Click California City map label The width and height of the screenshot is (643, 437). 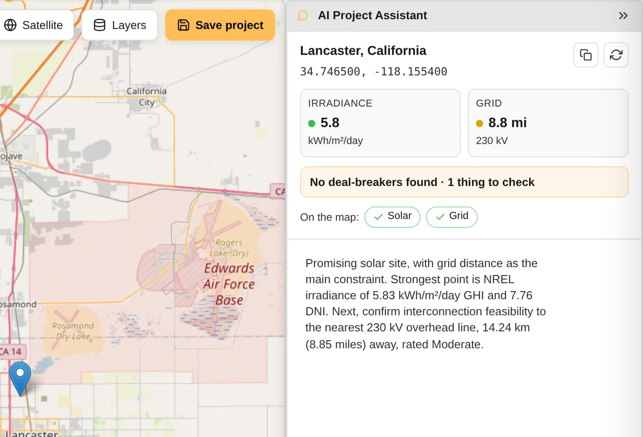click(x=146, y=97)
